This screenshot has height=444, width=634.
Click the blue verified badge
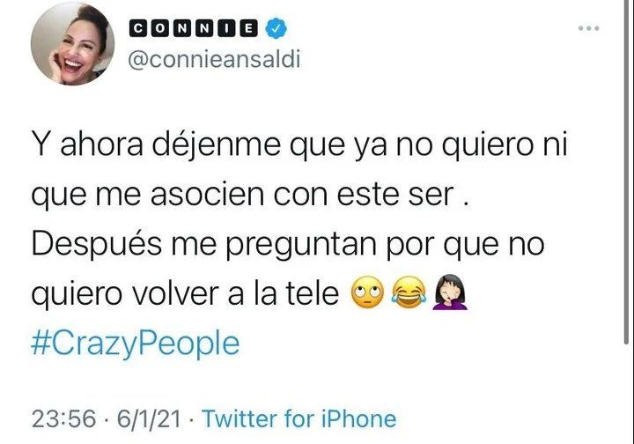coord(276,28)
